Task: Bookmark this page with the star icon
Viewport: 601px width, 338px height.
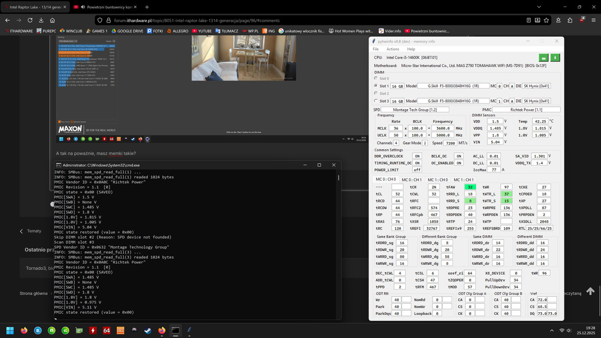Action: point(546,20)
